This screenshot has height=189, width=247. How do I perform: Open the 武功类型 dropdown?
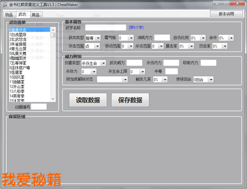point(93,38)
